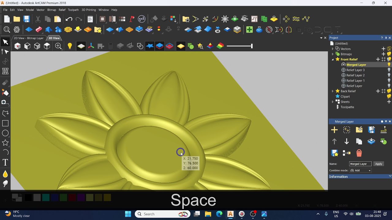Open Windows Start button

[128, 214]
